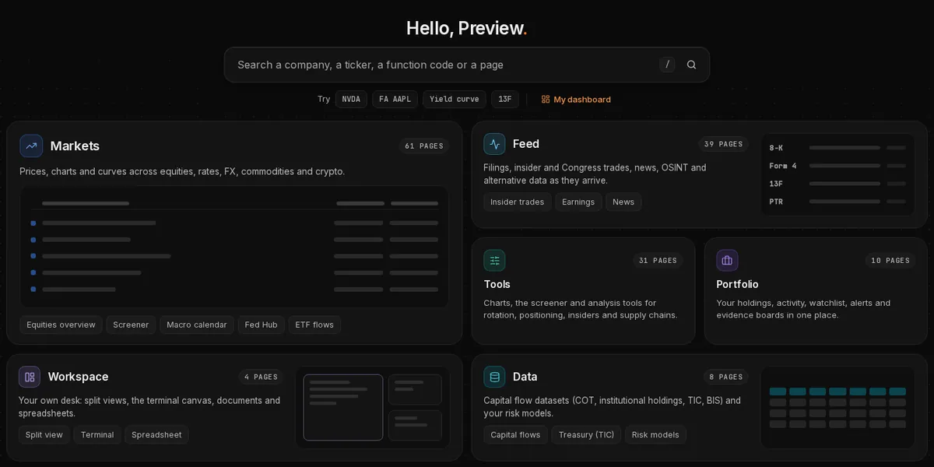Screen dimensions: 934x467
Task: Open the Equities overview chip
Action: (x=61, y=325)
